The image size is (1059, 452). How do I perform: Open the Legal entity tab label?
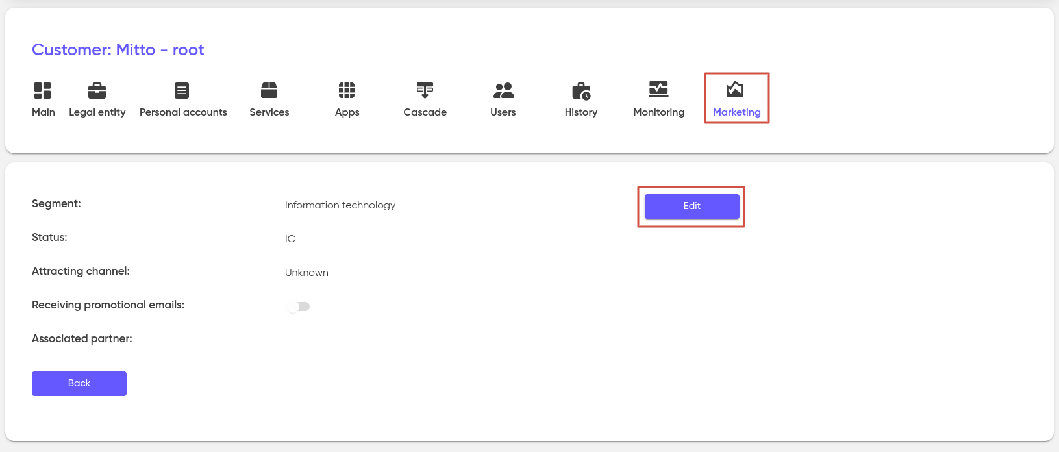click(x=97, y=112)
